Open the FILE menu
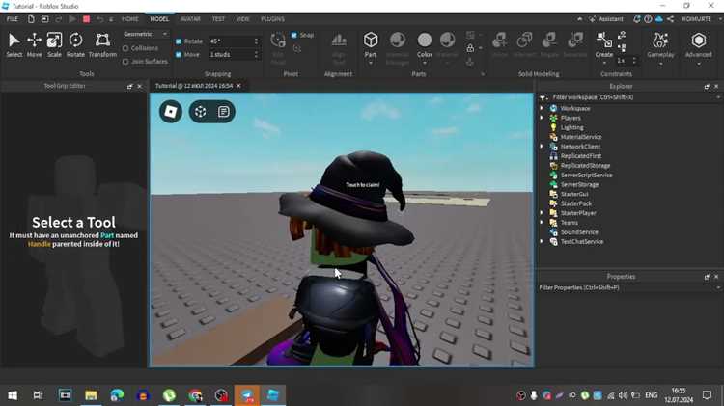The image size is (724, 406). point(13,19)
